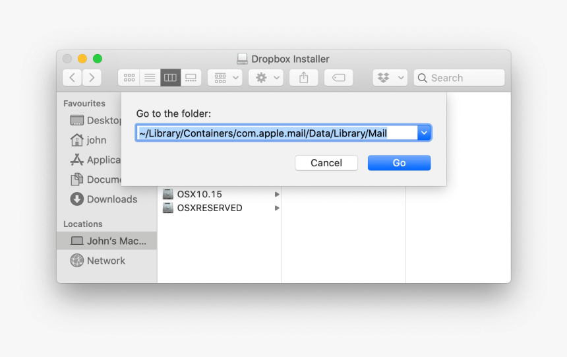The height and width of the screenshot is (357, 567).
Task: Open the group-by arrangement dropdown
Action: pos(225,77)
